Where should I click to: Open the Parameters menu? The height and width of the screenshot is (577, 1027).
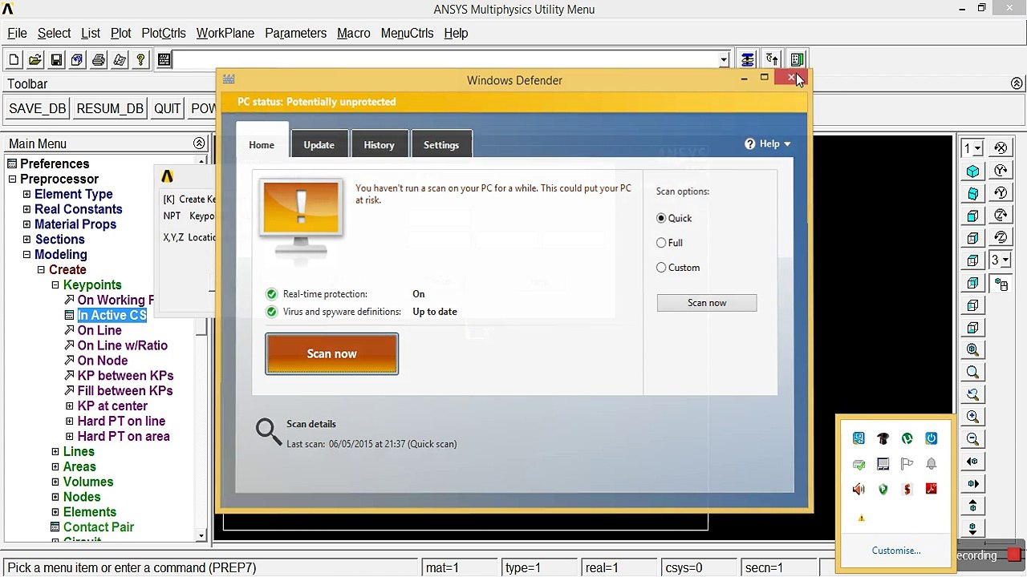click(296, 34)
